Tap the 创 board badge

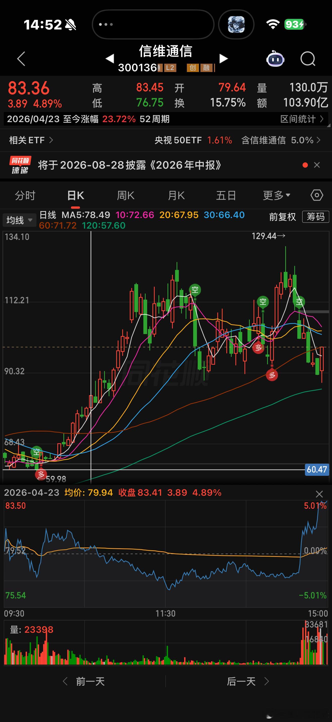193,67
